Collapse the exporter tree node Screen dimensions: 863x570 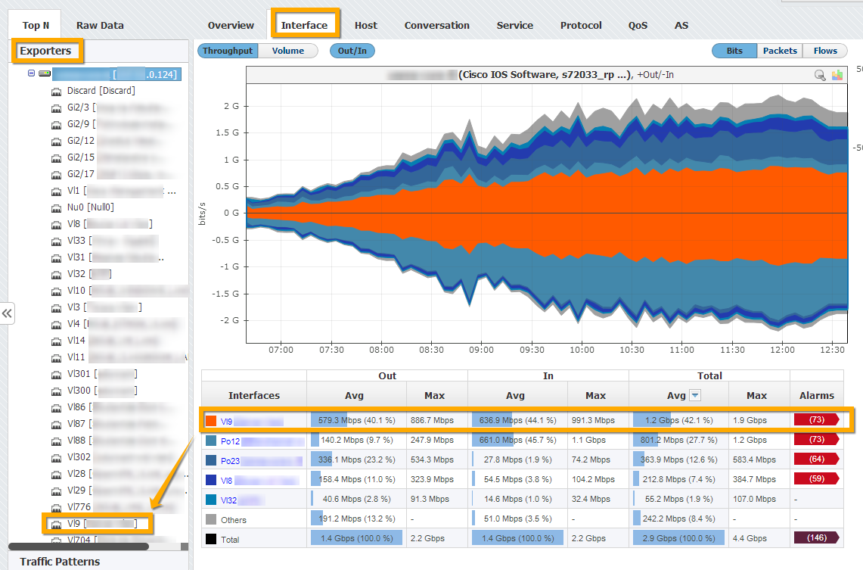pyautogui.click(x=31, y=73)
